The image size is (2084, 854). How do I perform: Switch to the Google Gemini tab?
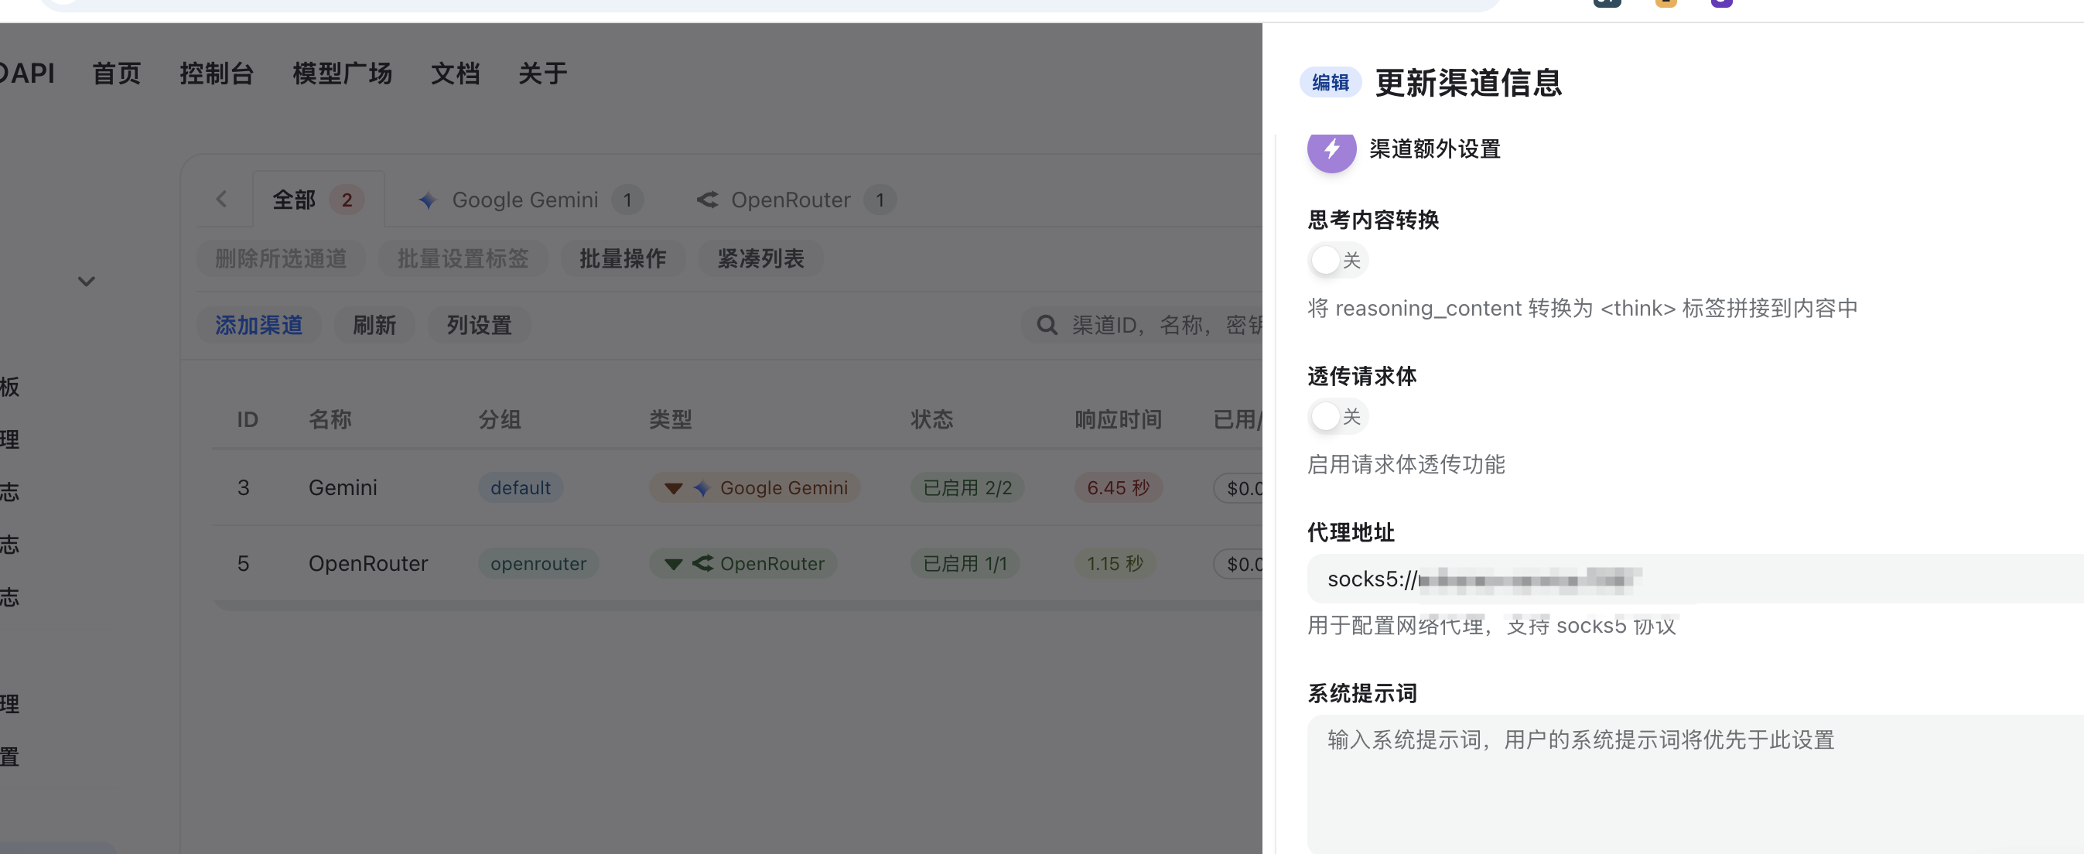click(x=530, y=200)
